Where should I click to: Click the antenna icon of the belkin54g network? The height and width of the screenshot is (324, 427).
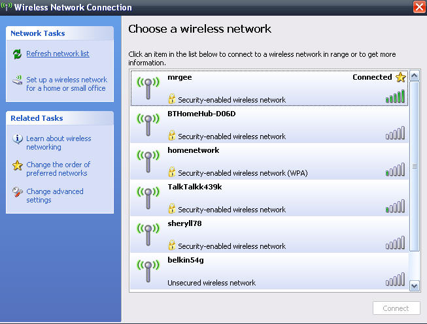coord(148,271)
